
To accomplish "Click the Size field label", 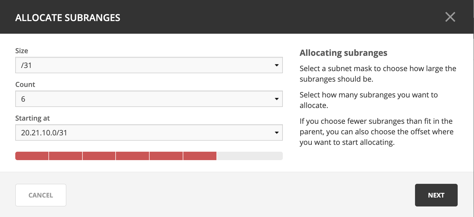I will click(22, 51).
